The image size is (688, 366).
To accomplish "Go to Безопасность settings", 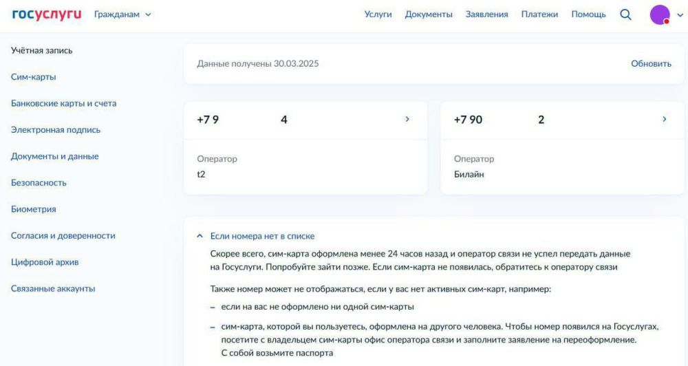I will pos(39,183).
